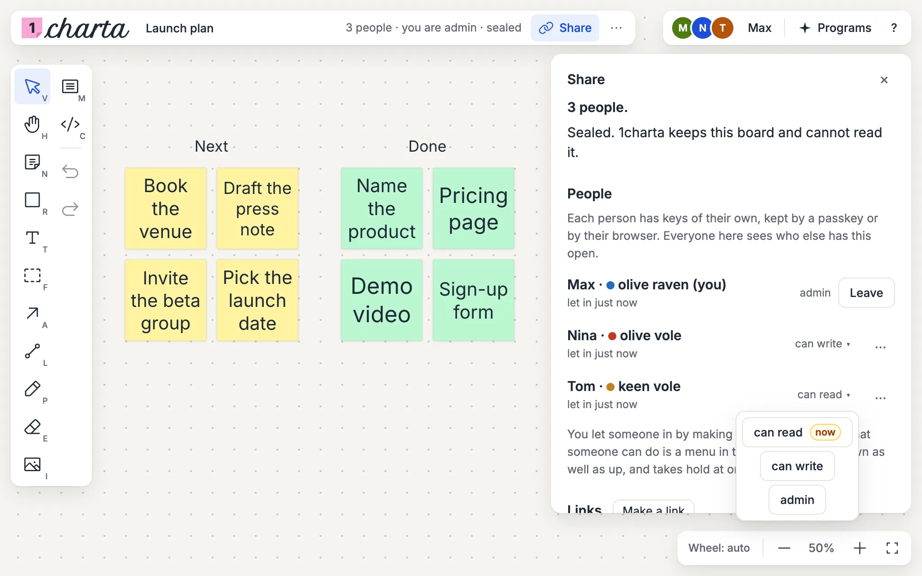Redo the last action
Screen dimensions: 922x576
click(70, 209)
